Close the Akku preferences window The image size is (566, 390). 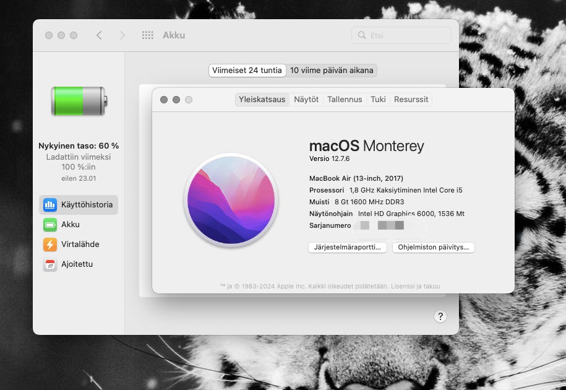[x=49, y=35]
